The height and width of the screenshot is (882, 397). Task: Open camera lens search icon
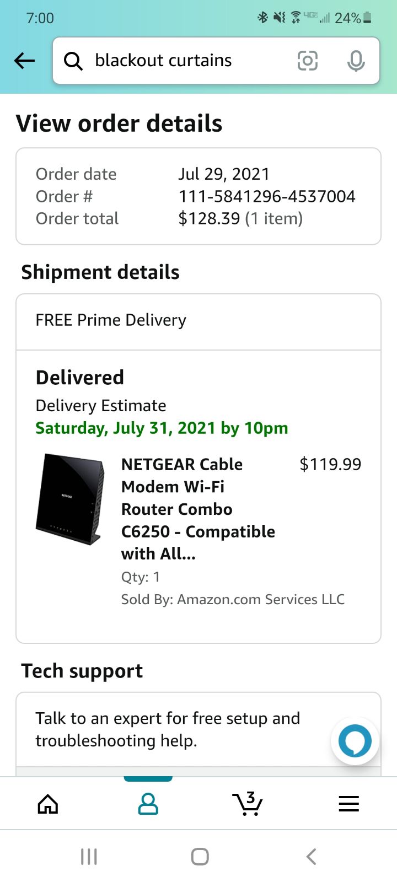[x=308, y=61]
